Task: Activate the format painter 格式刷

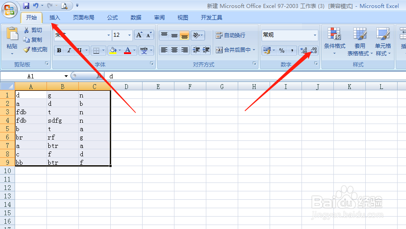Action: (x=35, y=50)
